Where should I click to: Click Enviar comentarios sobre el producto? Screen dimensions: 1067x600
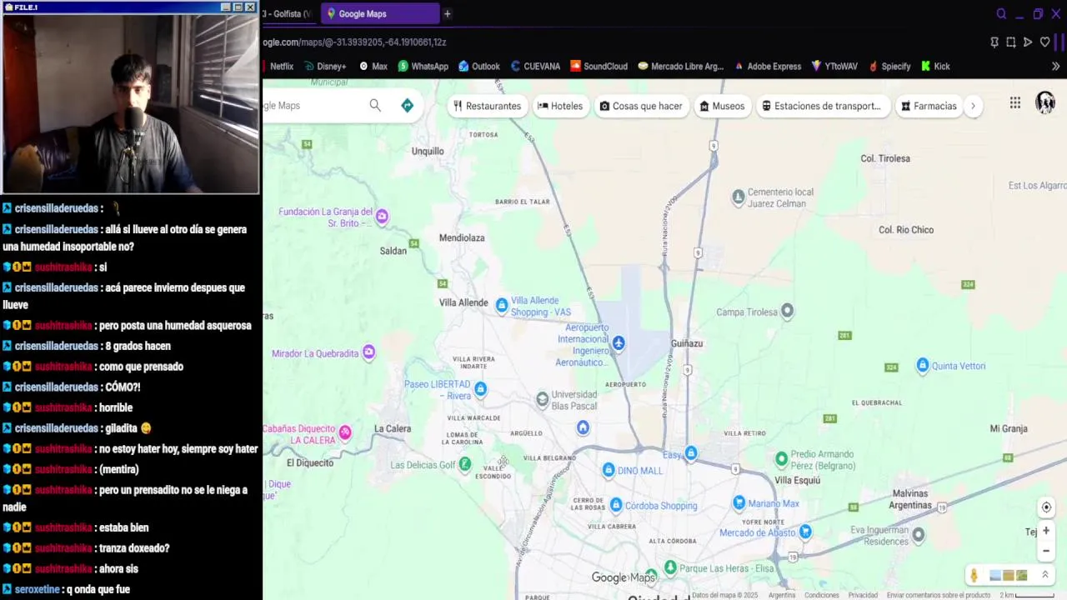[x=939, y=595]
